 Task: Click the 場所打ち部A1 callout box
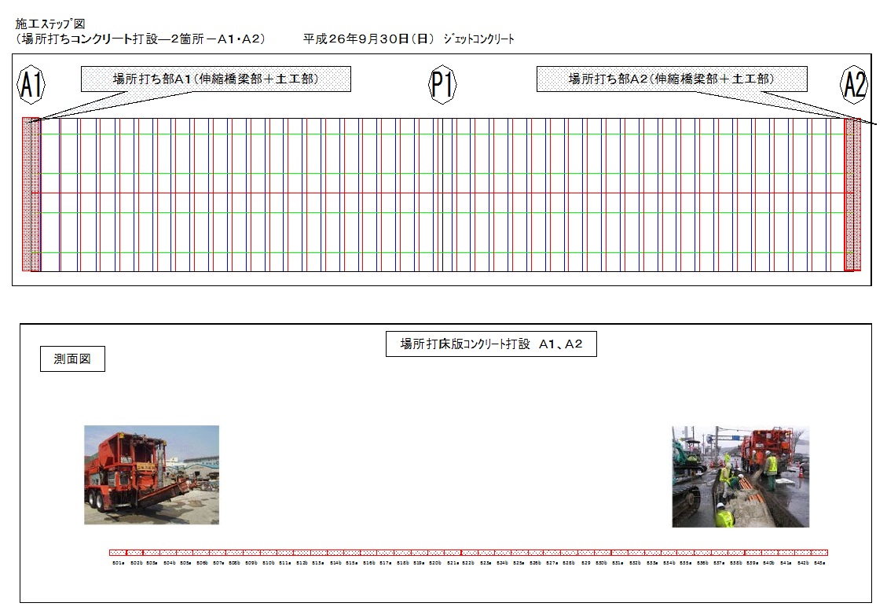[x=215, y=79]
